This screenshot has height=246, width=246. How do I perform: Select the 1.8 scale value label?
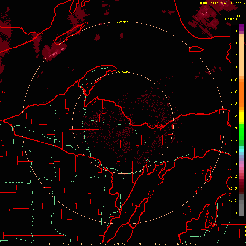coord(234,152)
